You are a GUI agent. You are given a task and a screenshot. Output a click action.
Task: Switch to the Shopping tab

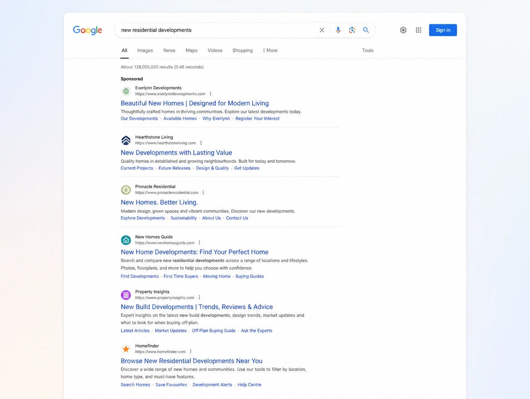click(x=242, y=50)
